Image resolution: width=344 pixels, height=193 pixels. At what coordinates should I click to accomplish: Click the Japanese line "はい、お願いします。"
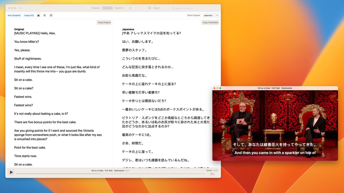click(138, 42)
